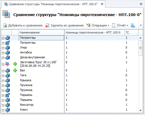This screenshot has width=145, height=115.
Task: Click the vertical scrollbar thumb
Action: tap(140, 48)
